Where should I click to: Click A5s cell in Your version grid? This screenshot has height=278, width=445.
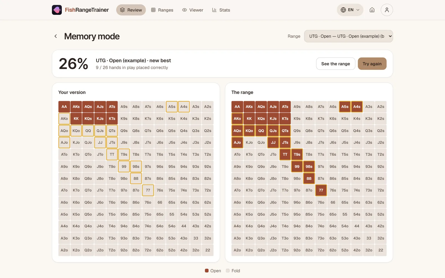pos(172,107)
